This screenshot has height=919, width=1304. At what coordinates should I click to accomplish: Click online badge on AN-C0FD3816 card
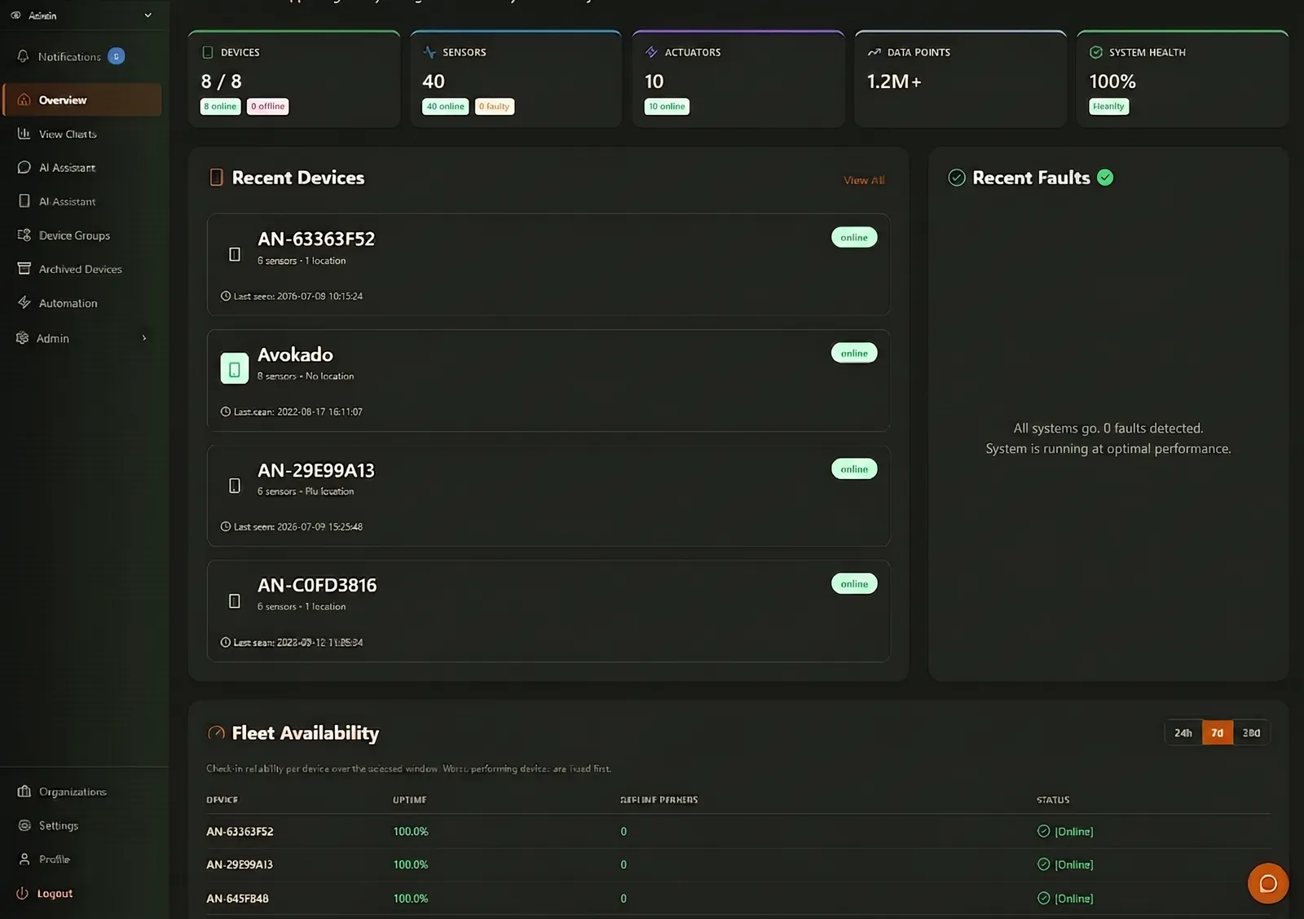coord(854,583)
